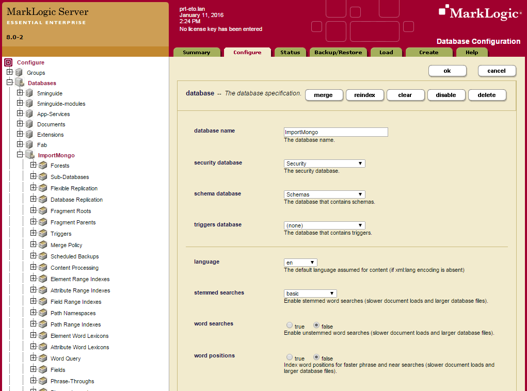Viewport: 527px width, 391px height.
Task: Click the Groups server icon
Action: point(19,73)
